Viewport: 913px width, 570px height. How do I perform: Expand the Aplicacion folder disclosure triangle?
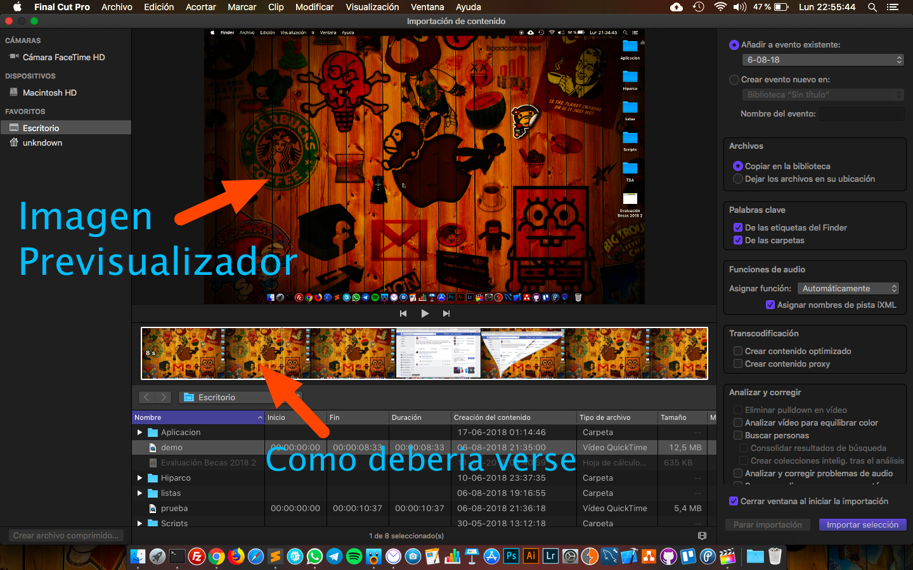tap(140, 433)
